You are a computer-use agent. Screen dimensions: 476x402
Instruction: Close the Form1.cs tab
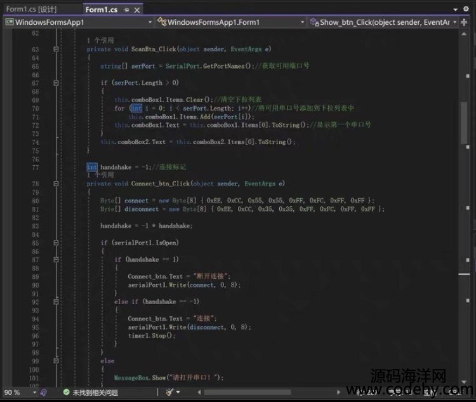[x=137, y=10]
